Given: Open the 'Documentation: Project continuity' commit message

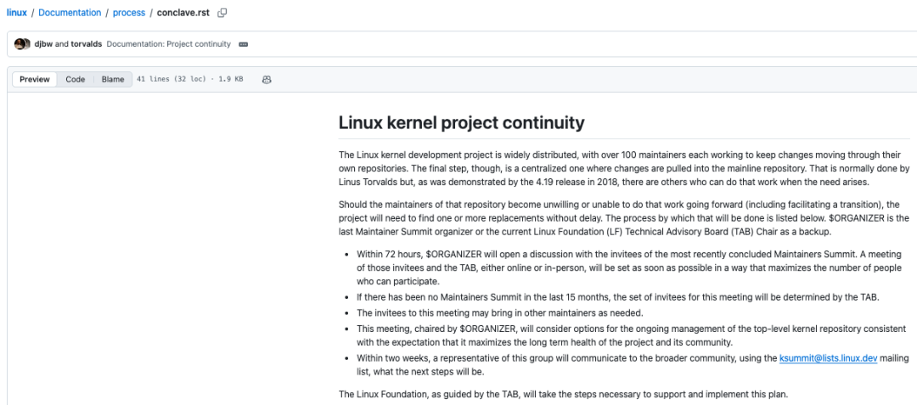Looking at the screenshot, I should (x=168, y=44).
